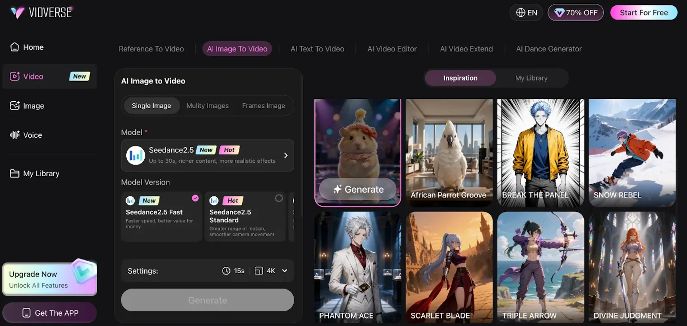Open the BREAK THE PANEL thumbnail
The width and height of the screenshot is (687, 326).
point(541,152)
